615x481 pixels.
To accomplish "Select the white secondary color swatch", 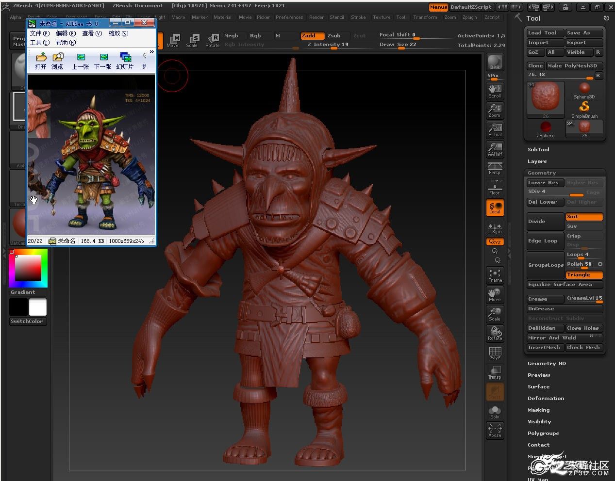I will click(38, 307).
